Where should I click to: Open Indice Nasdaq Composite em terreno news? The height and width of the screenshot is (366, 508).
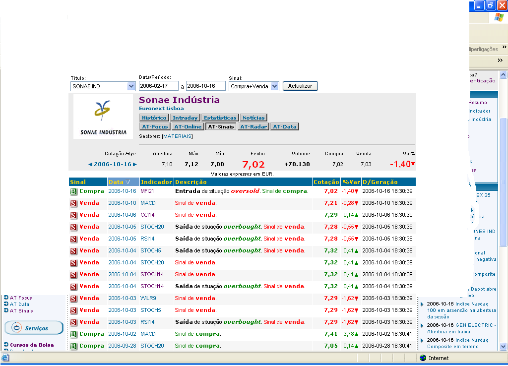[x=457, y=343]
